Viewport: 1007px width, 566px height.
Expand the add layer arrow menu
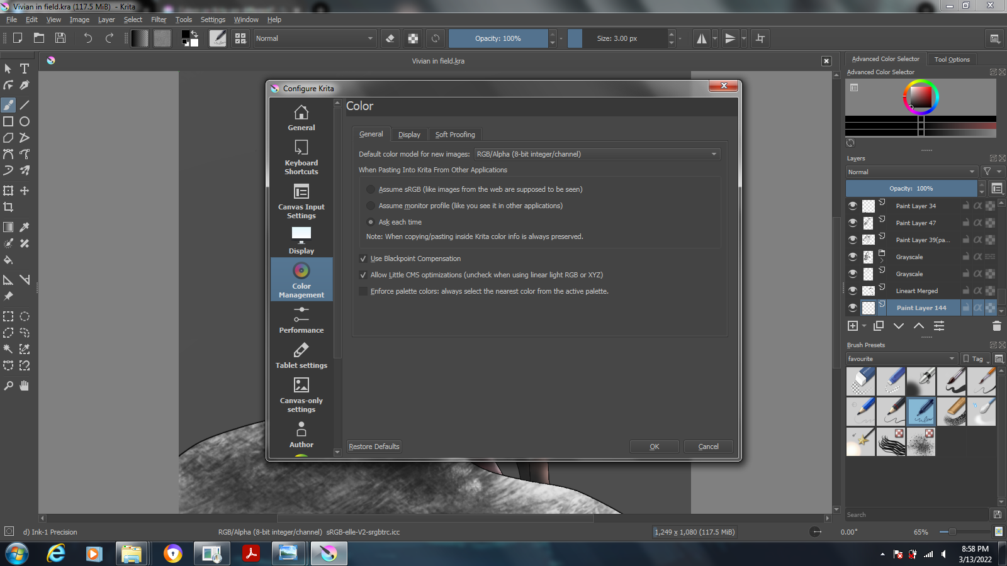click(864, 326)
